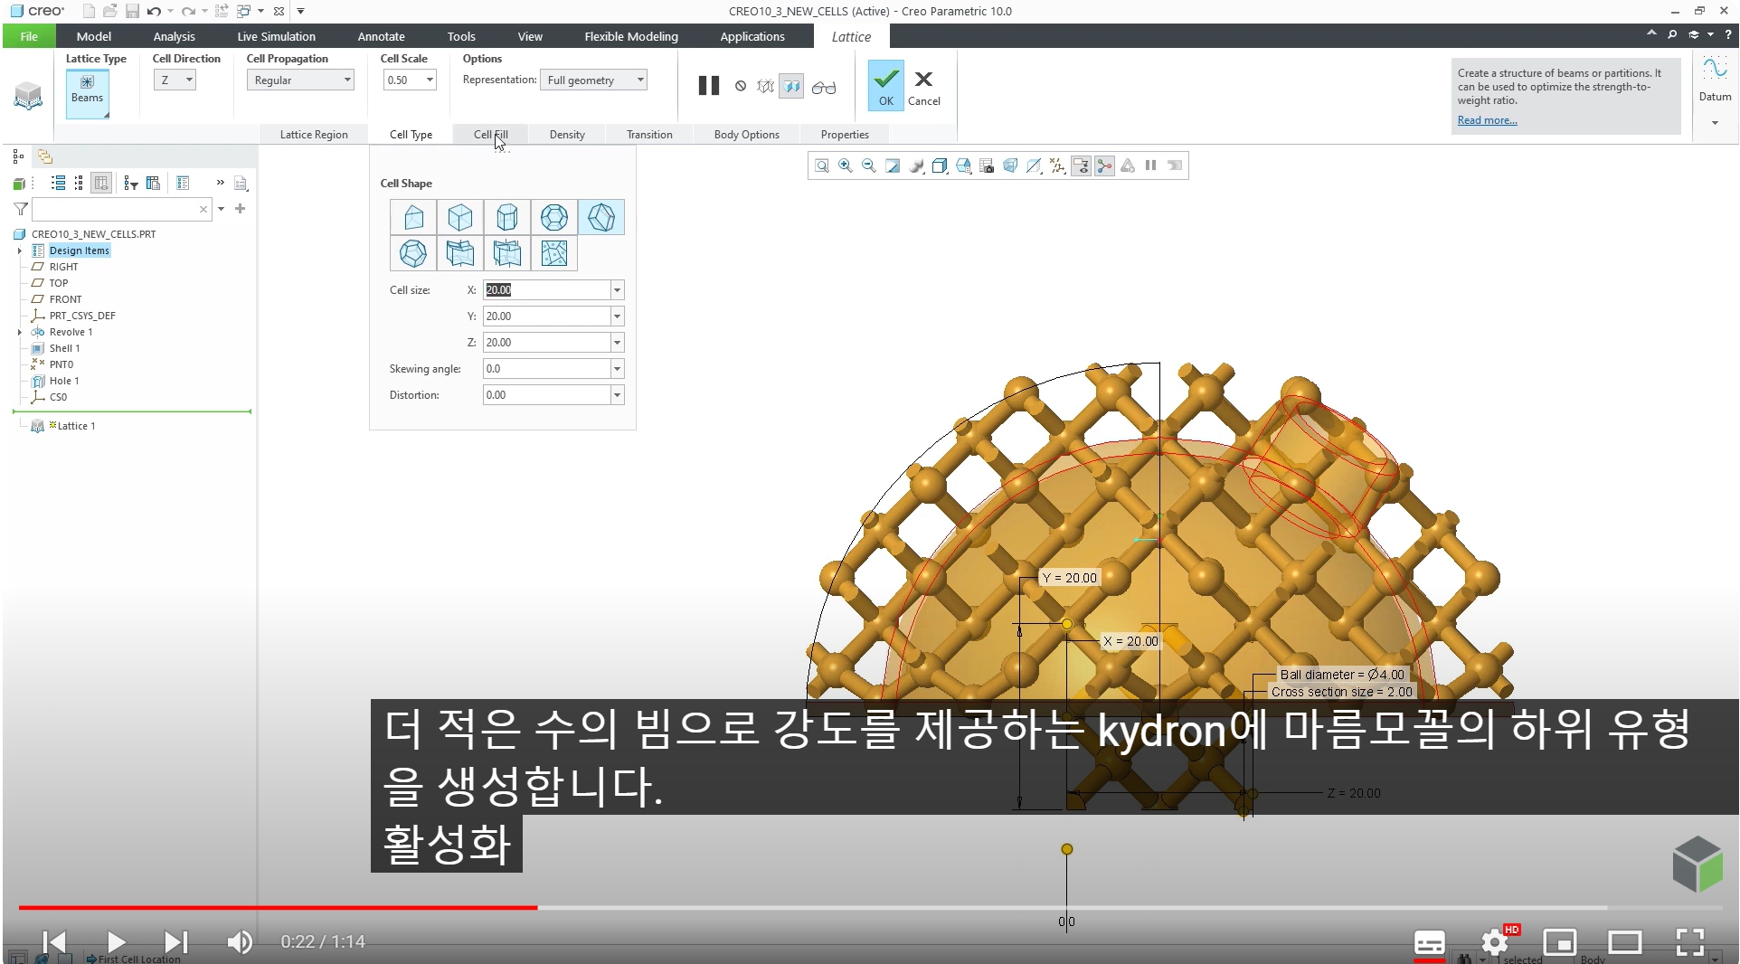The width and height of the screenshot is (1740, 964).
Task: Click the Cancel button
Action: (923, 88)
